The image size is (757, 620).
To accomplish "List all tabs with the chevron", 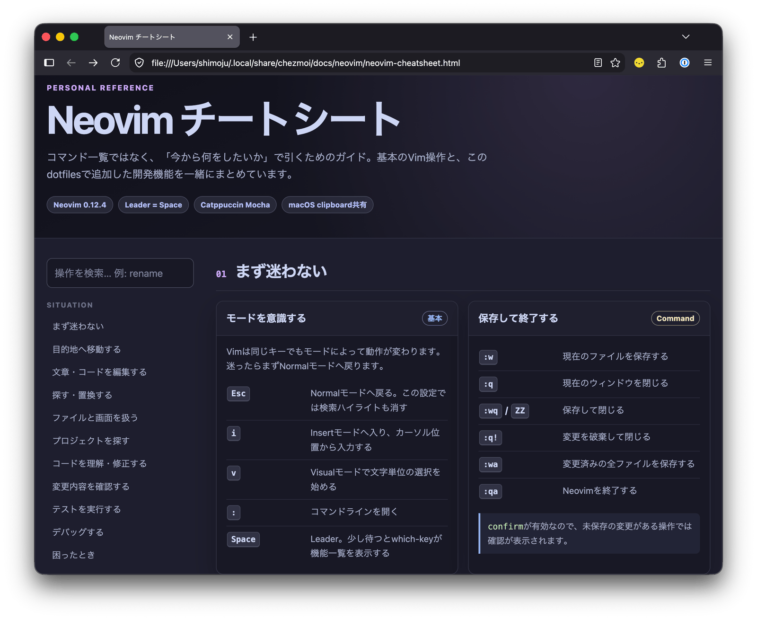I will [x=686, y=37].
